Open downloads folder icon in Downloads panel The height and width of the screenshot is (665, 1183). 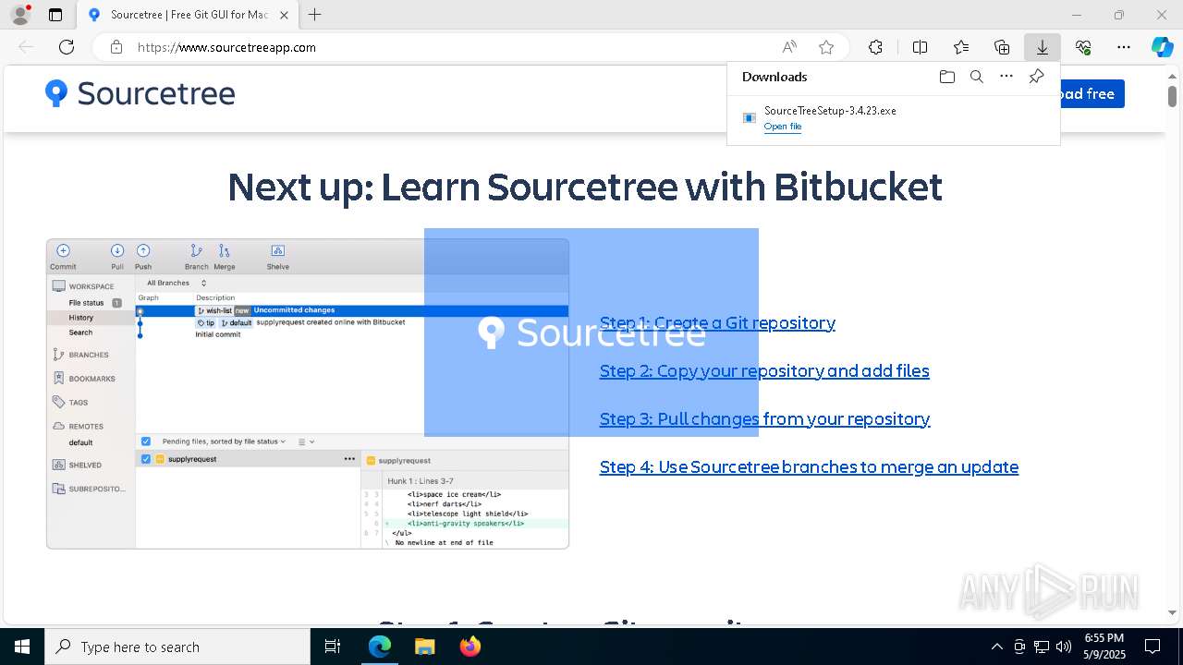click(947, 77)
